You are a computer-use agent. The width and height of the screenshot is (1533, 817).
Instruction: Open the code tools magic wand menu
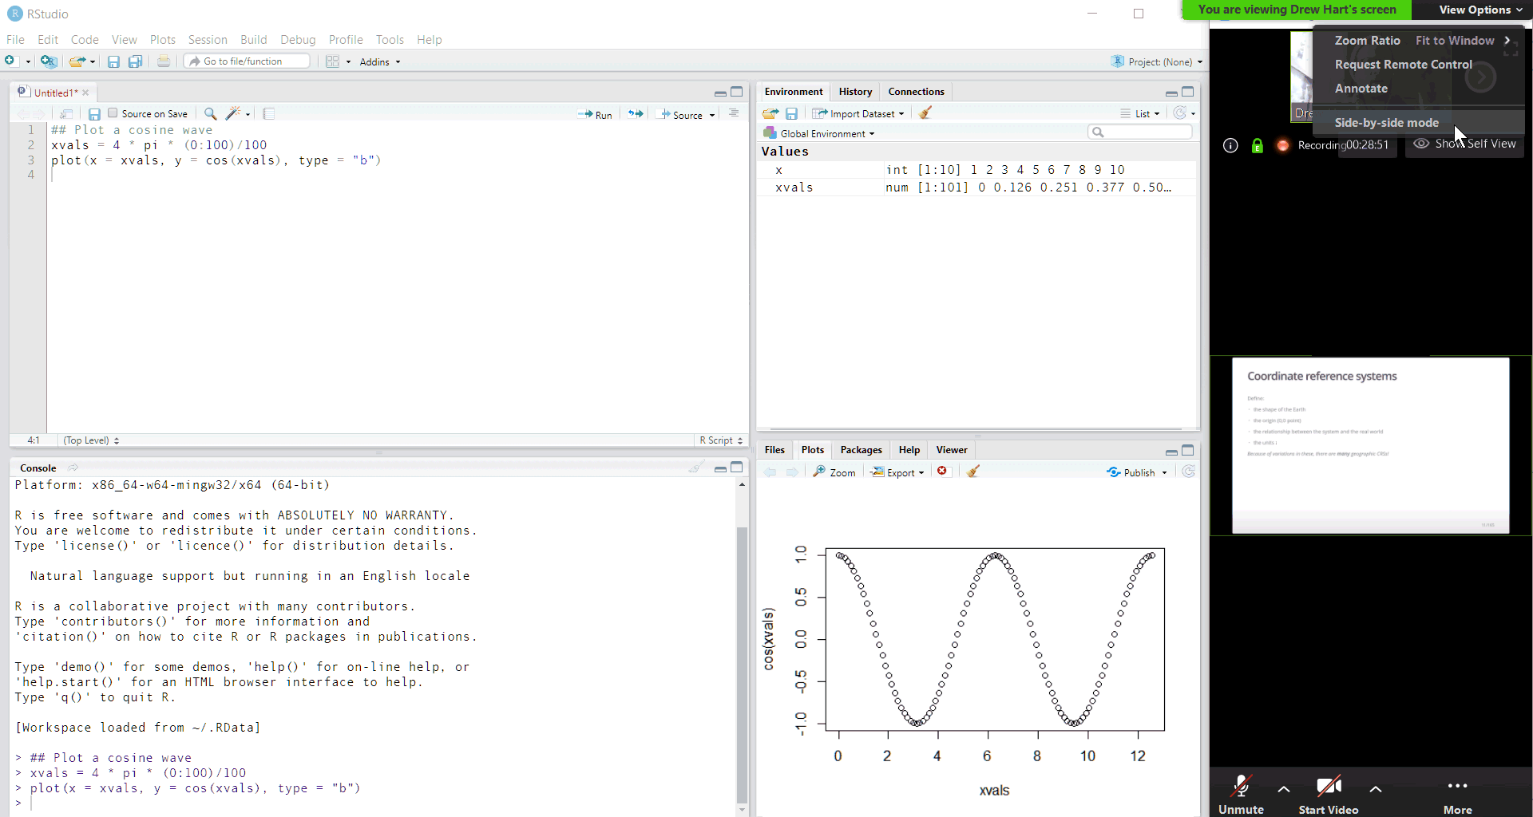tap(237, 114)
